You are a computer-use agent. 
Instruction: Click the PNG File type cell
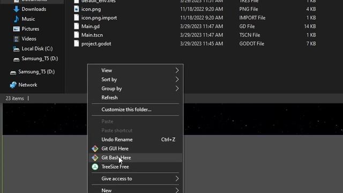tap(249, 9)
